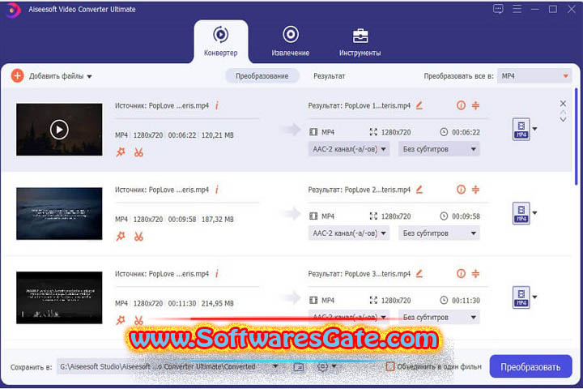This screenshot has width=583, height=389.
Task: Open the feedback message icon in title bar
Action: coord(498,9)
